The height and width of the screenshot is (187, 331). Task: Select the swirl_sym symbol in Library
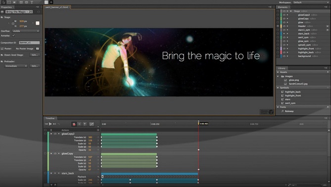pos(290,103)
